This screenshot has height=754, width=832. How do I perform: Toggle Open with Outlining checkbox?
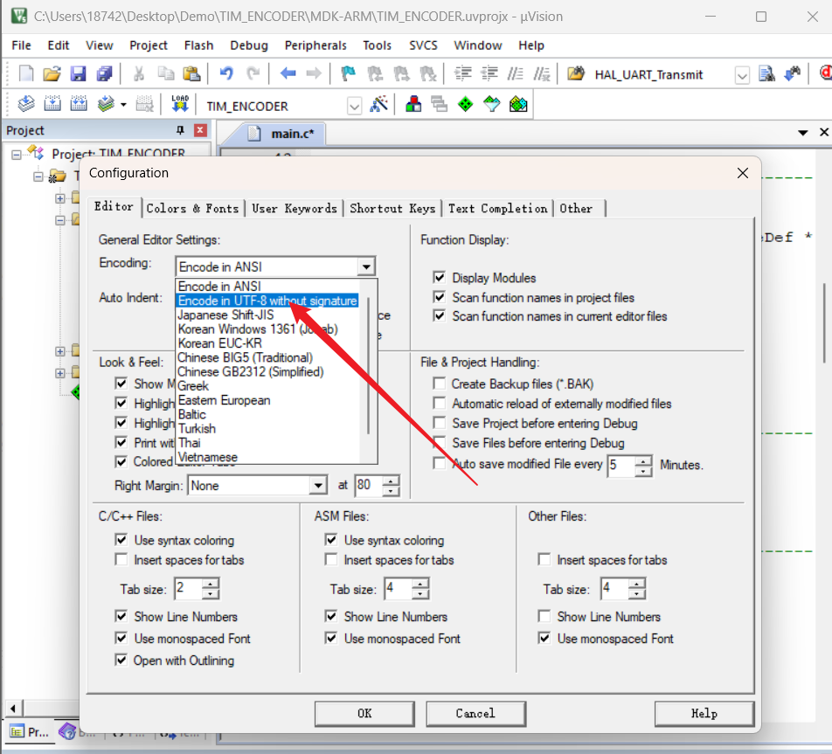[121, 660]
